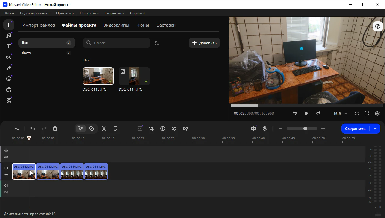Open the Stickers smiley panel
This screenshot has width=385, height=218.
[9, 79]
